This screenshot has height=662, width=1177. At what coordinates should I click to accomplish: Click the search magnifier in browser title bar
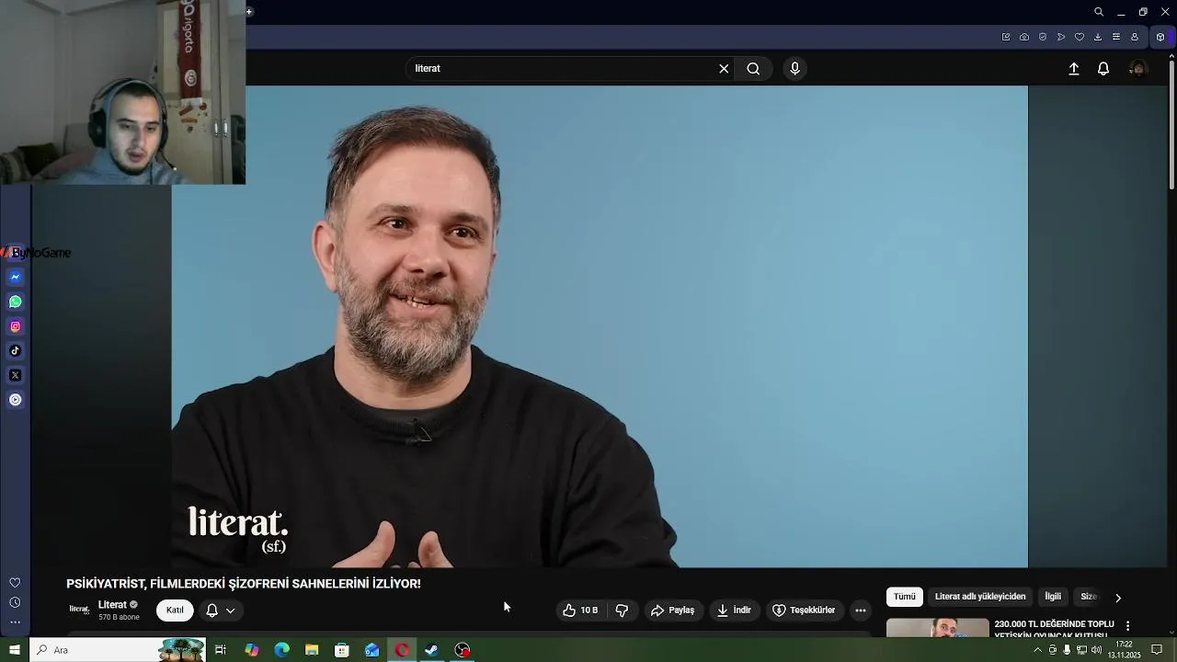1099,12
